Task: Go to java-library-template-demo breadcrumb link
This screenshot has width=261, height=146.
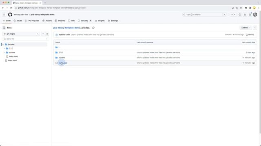Action: coord(66,28)
